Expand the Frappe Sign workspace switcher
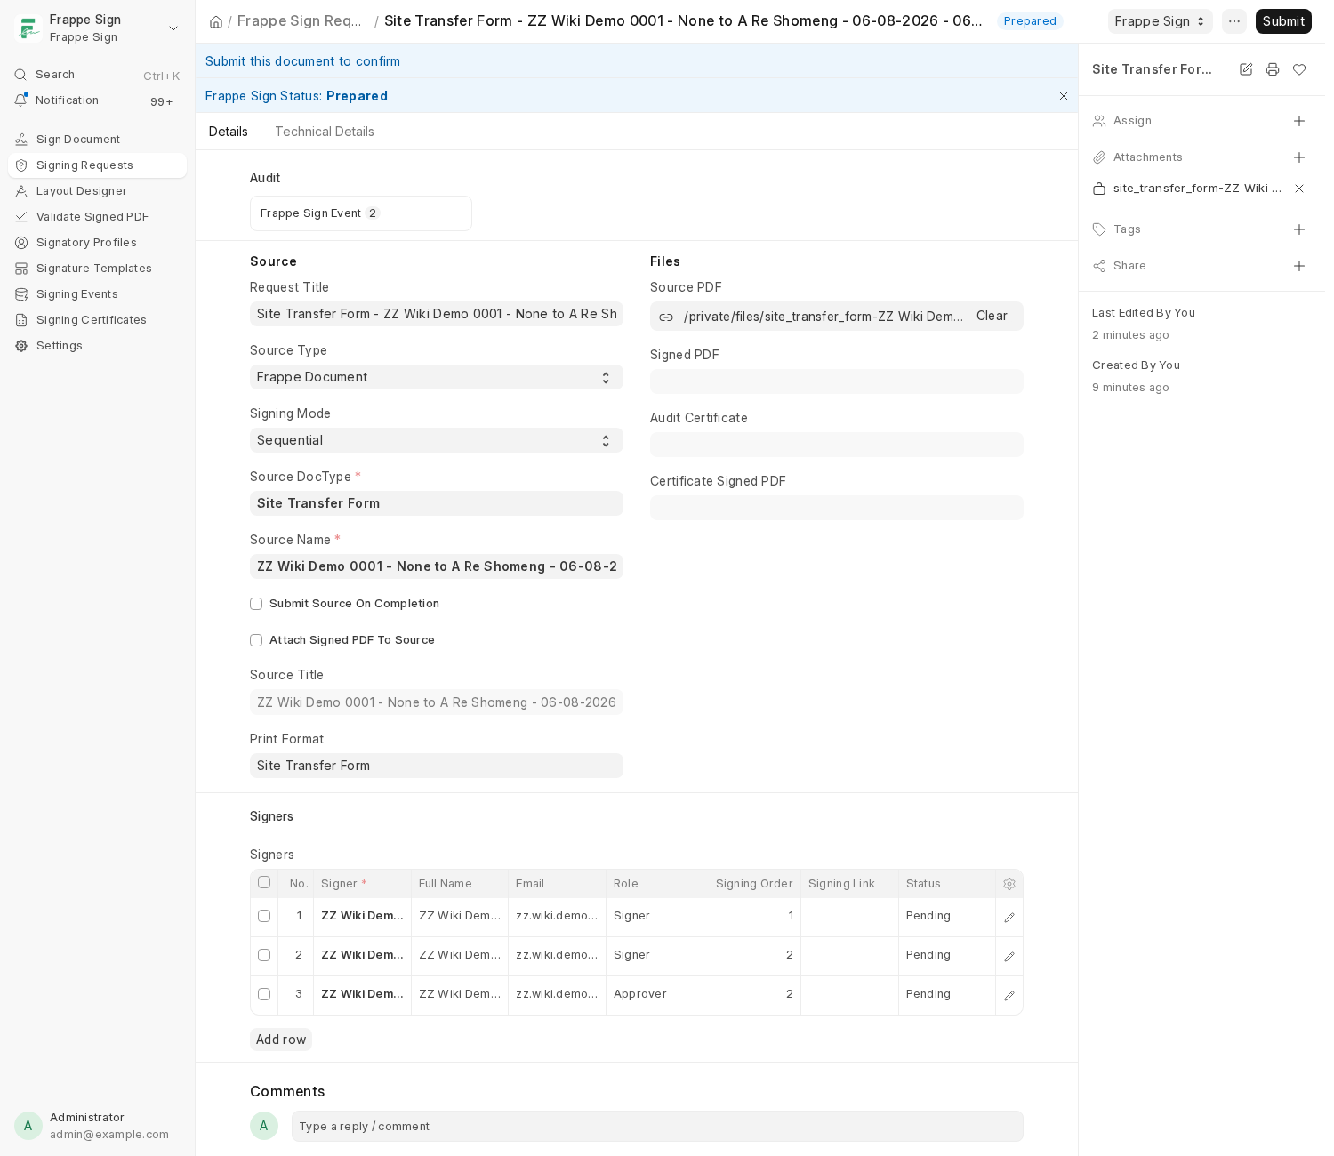Image resolution: width=1334 pixels, height=1156 pixels. (x=173, y=28)
